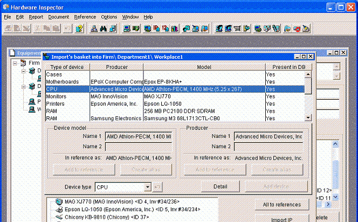The image size is (358, 222).
Task: Select the Samsung M3 68L1713CTL-CB0 RAM row
Action: coord(175,118)
